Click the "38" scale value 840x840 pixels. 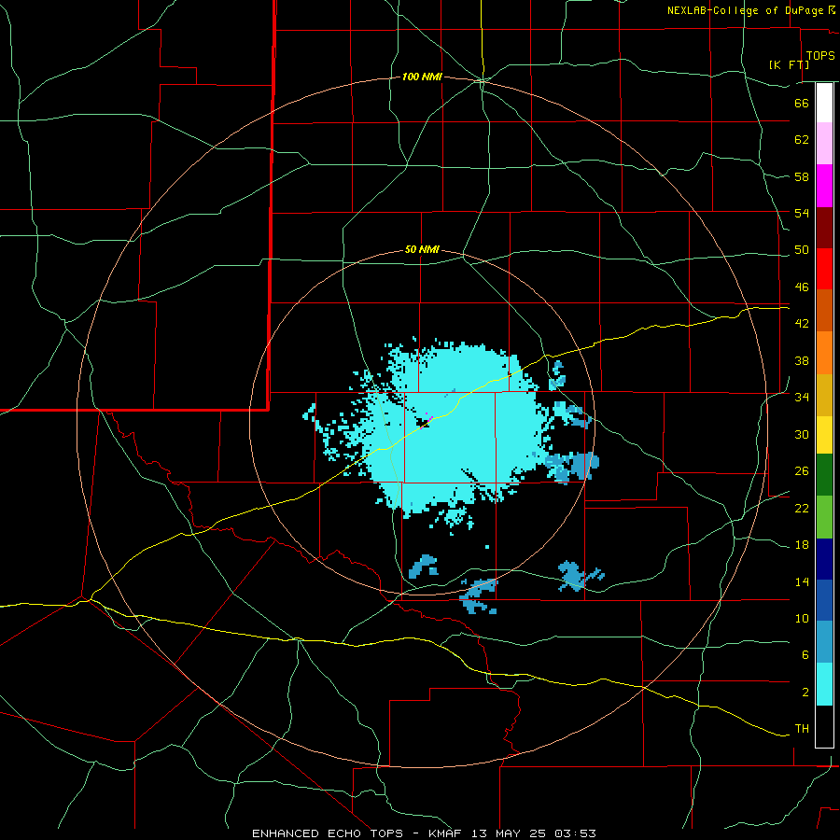click(x=802, y=361)
